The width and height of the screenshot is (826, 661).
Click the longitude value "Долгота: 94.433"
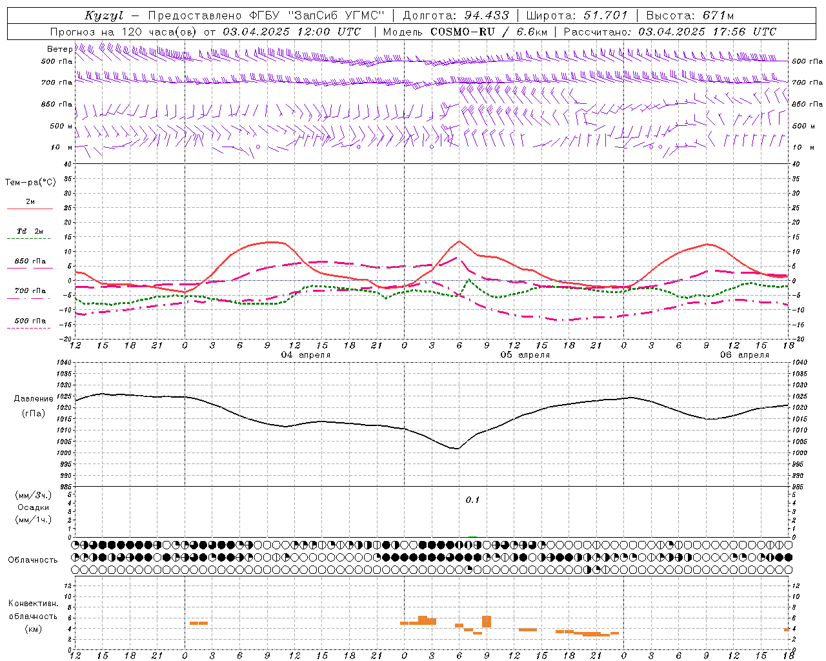point(456,15)
